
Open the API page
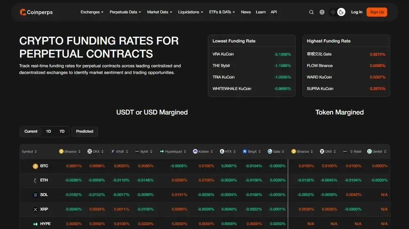point(274,12)
